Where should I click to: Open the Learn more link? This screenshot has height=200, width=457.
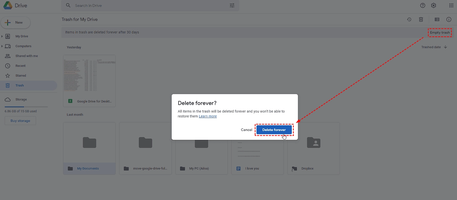208,116
